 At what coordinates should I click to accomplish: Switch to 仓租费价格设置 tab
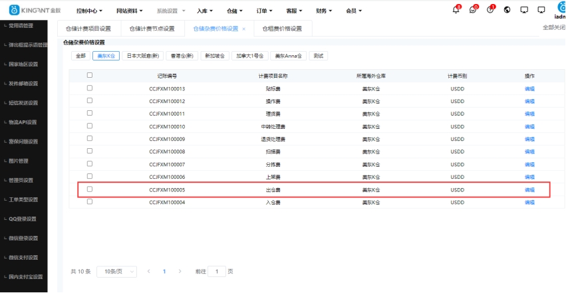(x=282, y=29)
